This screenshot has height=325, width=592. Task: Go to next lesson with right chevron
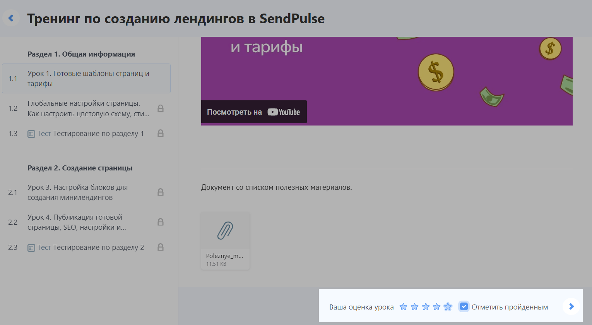tap(571, 306)
